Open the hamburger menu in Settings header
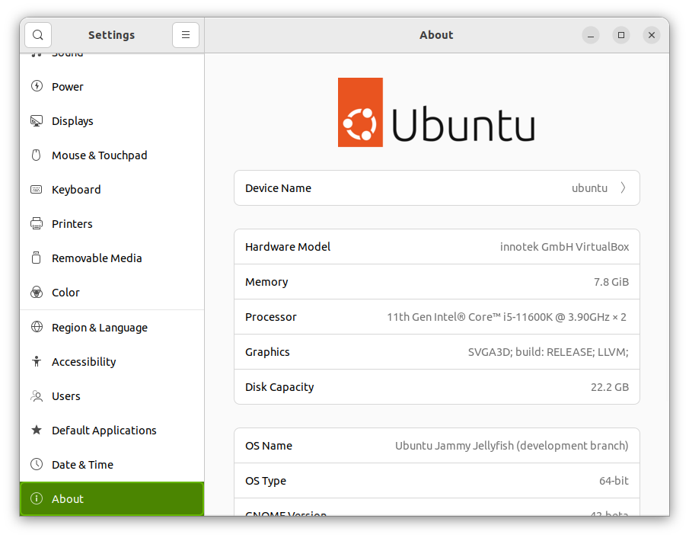 186,35
